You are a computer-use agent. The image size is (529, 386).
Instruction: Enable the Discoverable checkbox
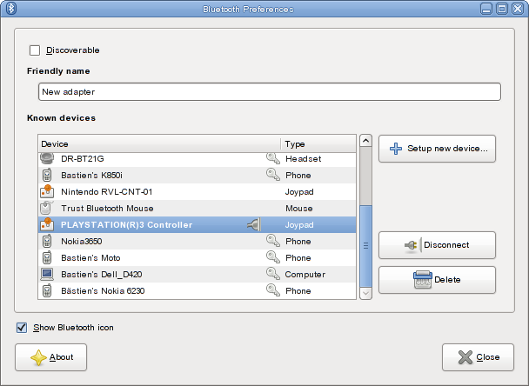tap(35, 50)
